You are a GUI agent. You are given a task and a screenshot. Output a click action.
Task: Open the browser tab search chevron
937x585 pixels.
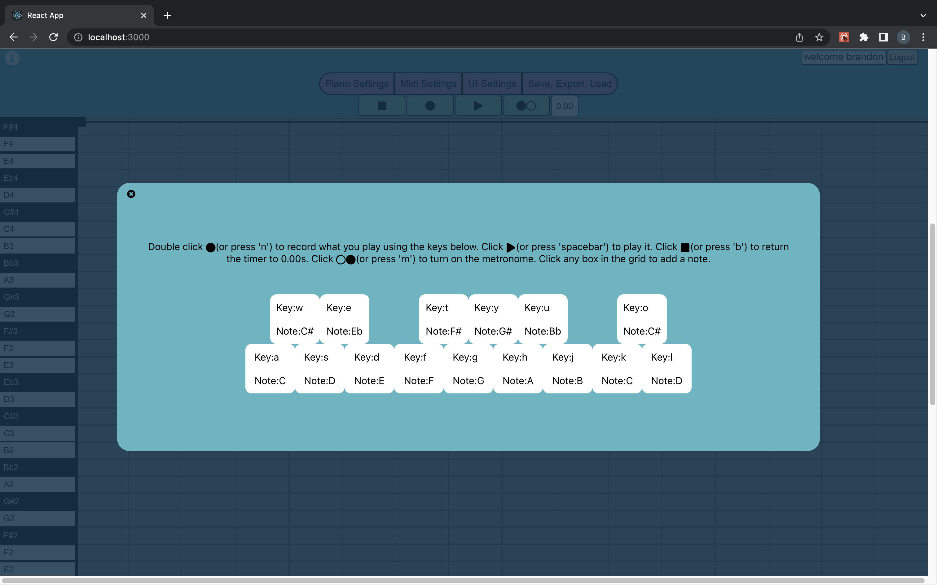pos(923,15)
